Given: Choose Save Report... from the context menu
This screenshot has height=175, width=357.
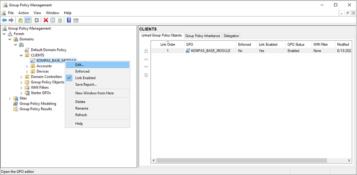Looking at the screenshot, I should (97, 85).
